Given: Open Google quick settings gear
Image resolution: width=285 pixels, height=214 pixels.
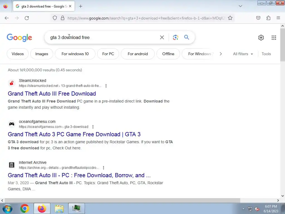Looking at the screenshot, I should coord(261,38).
